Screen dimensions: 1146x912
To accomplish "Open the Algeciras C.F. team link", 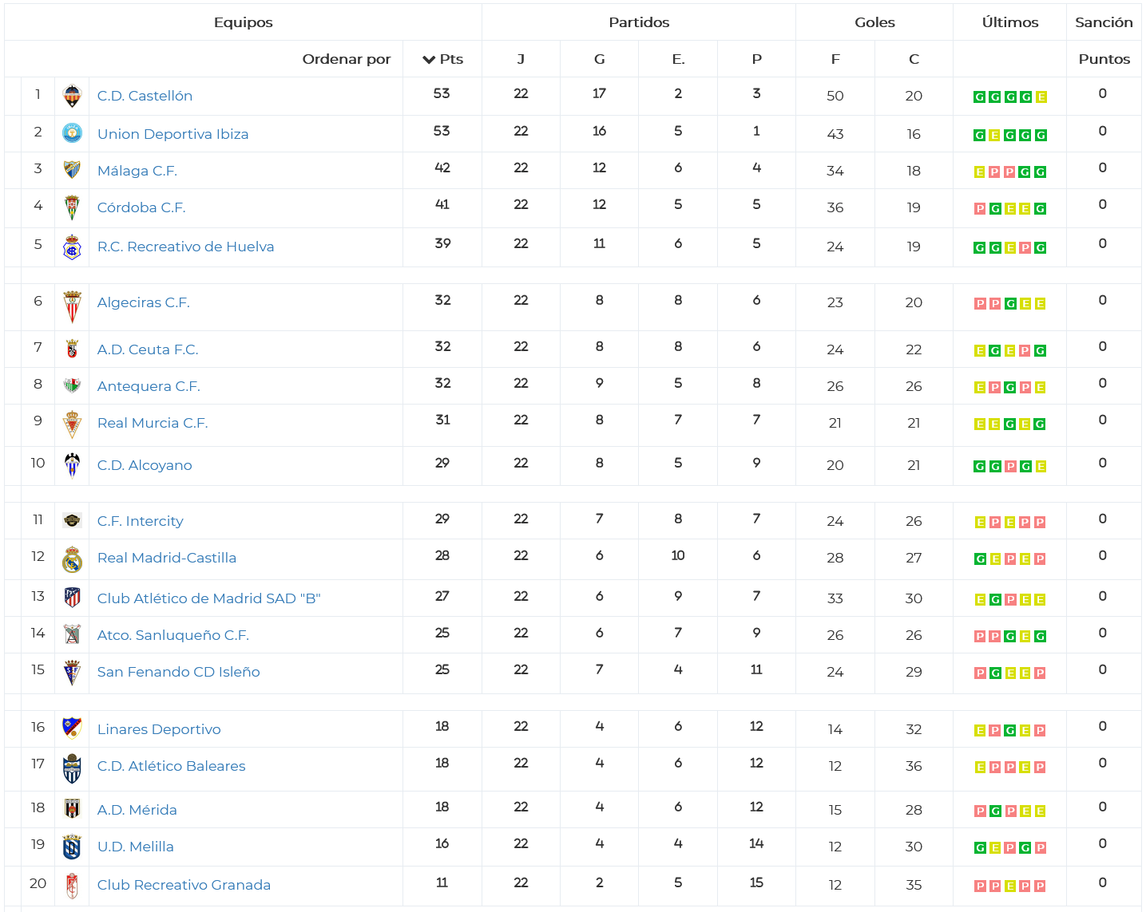I will (143, 302).
